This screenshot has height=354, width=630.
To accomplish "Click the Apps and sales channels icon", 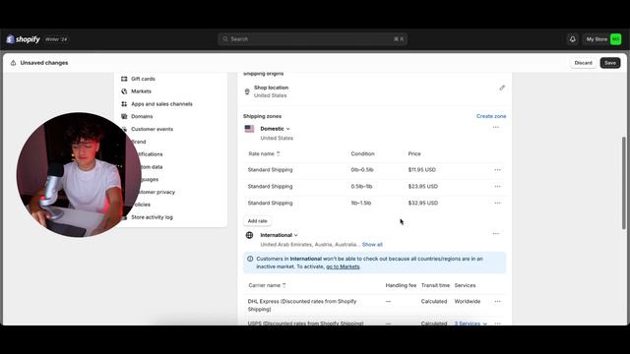I will 124,104.
